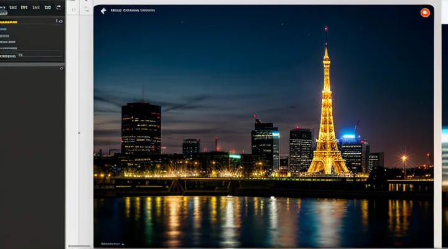Toggle the eye icon in the lower dark panel header
This screenshot has height=249, width=448.
[x=62, y=68]
